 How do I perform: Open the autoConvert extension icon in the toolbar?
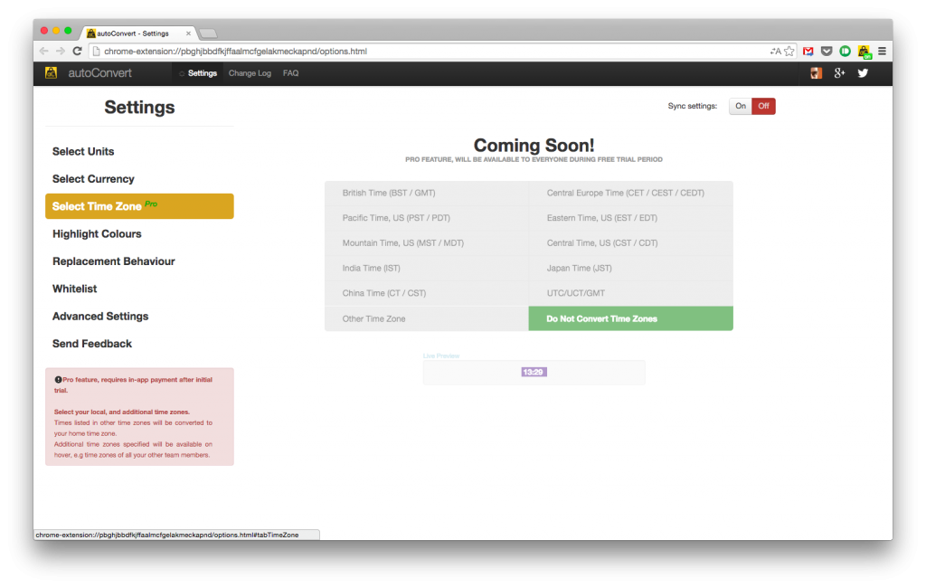coord(864,51)
